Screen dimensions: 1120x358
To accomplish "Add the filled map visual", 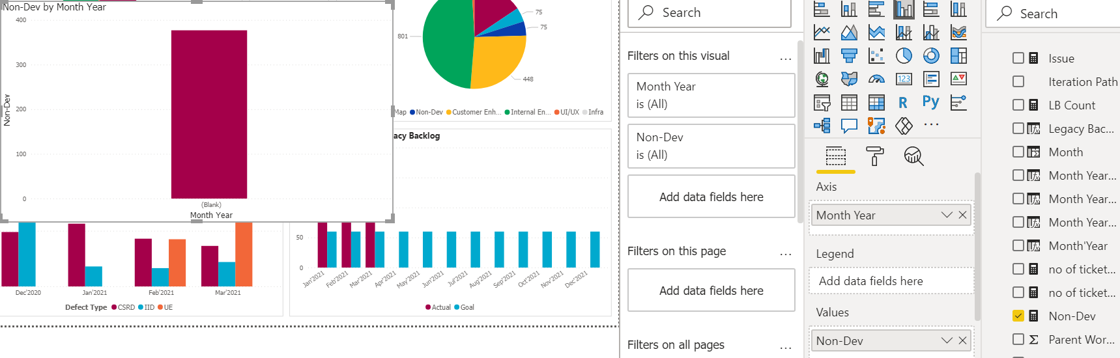I will click(849, 79).
